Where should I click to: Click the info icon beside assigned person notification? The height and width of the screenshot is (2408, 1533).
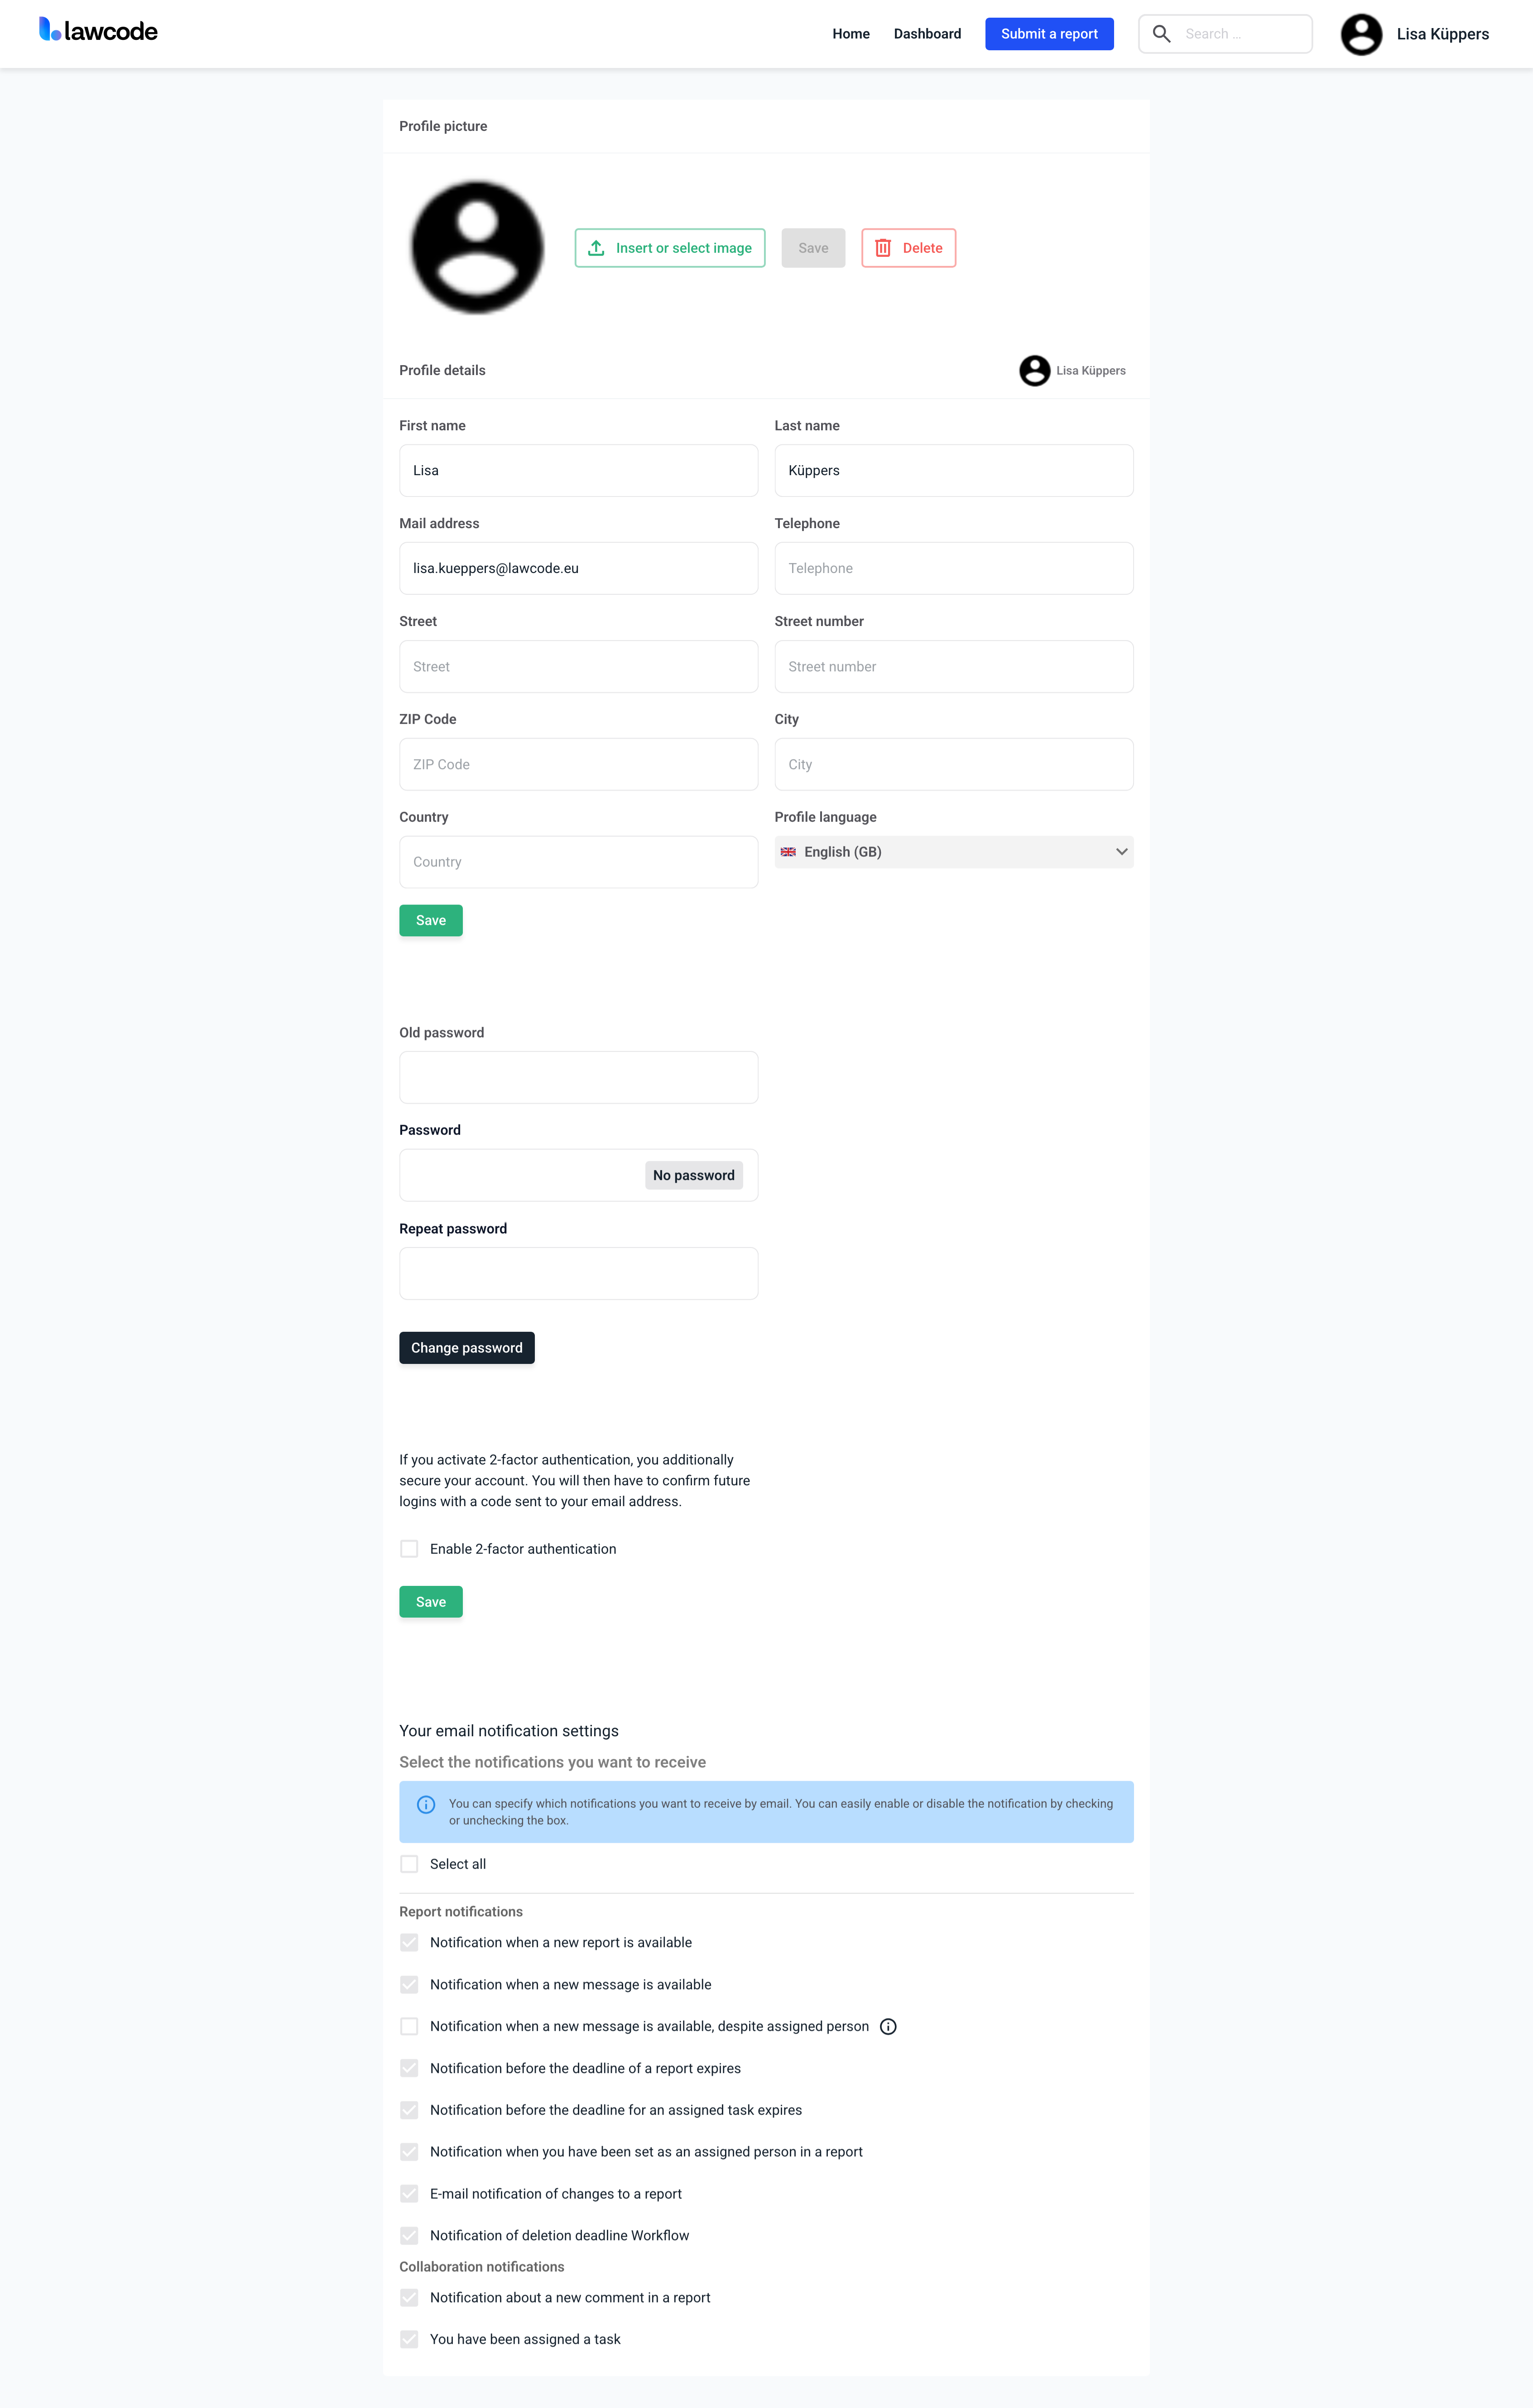click(888, 2026)
